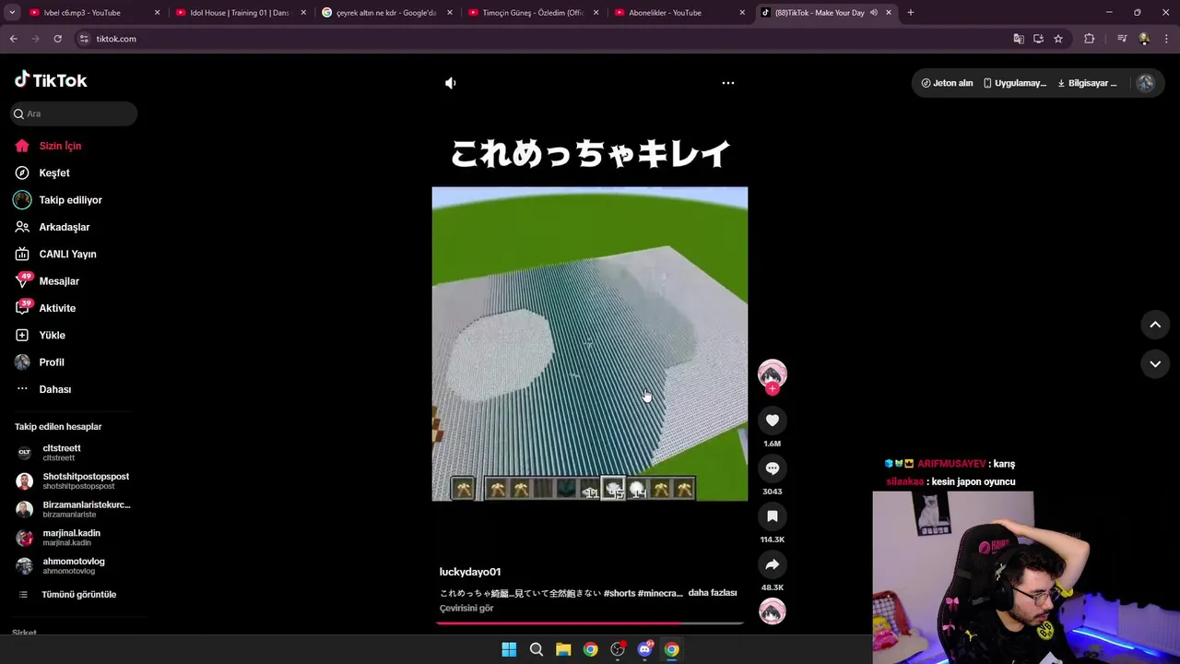Click the TikTok logo
The width and height of the screenshot is (1180, 664).
click(51, 80)
